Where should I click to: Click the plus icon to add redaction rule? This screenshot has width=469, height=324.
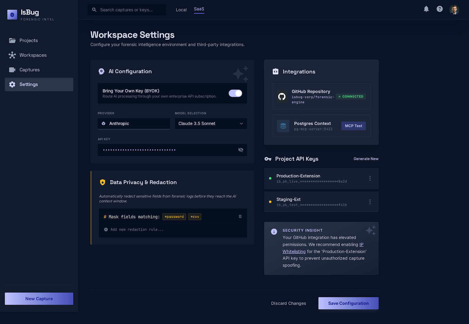(106, 229)
